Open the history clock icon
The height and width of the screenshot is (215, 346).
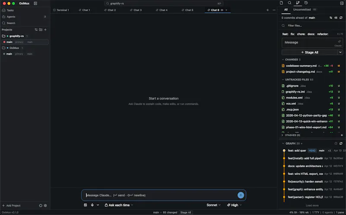tap(306, 3)
